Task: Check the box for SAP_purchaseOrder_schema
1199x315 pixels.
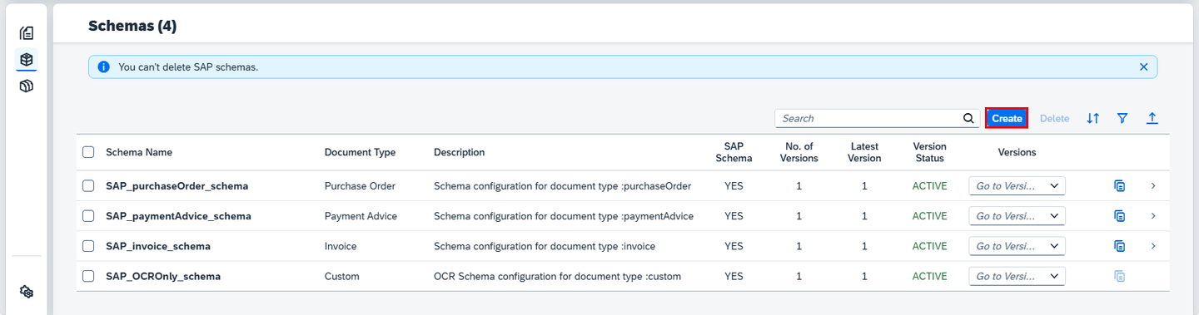Action: tap(88, 186)
